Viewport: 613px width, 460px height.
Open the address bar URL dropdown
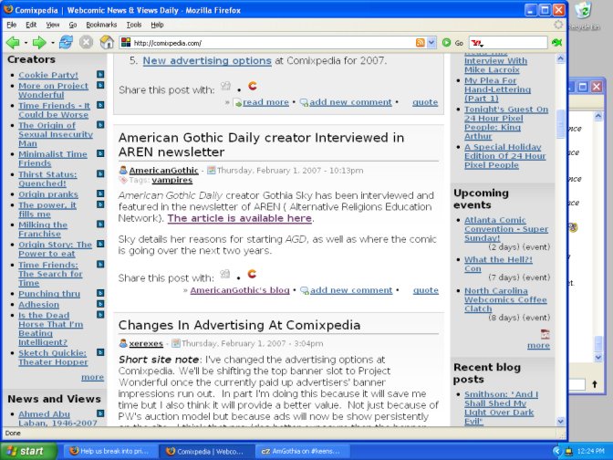click(431, 43)
